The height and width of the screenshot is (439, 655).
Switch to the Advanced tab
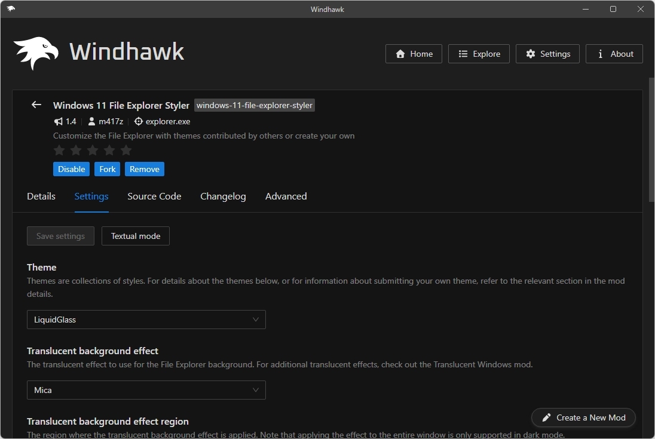286,196
